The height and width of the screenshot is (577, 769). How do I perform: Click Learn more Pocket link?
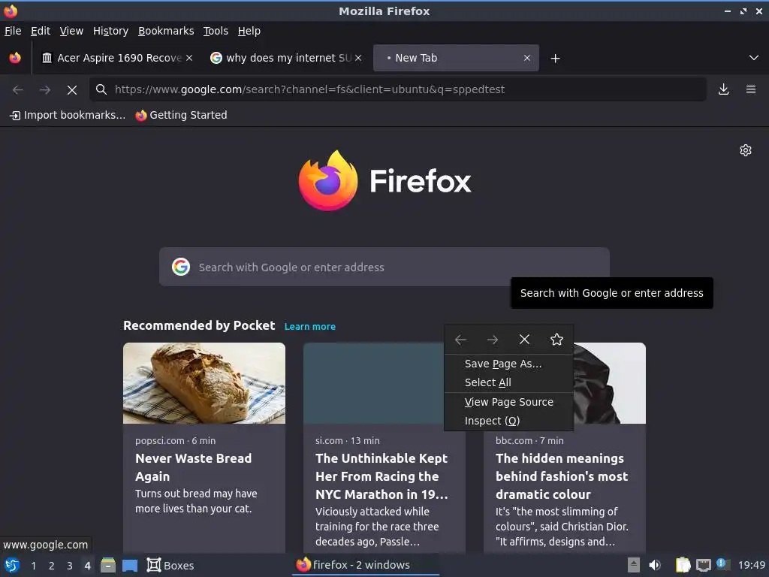[x=310, y=326]
